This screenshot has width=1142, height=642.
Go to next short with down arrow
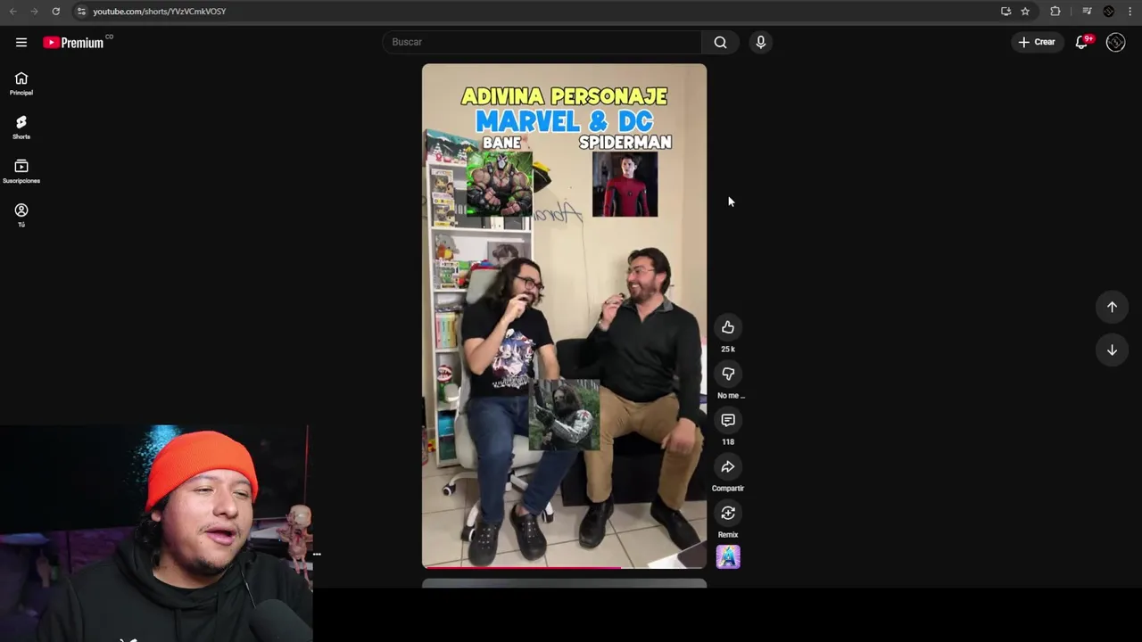(x=1112, y=350)
